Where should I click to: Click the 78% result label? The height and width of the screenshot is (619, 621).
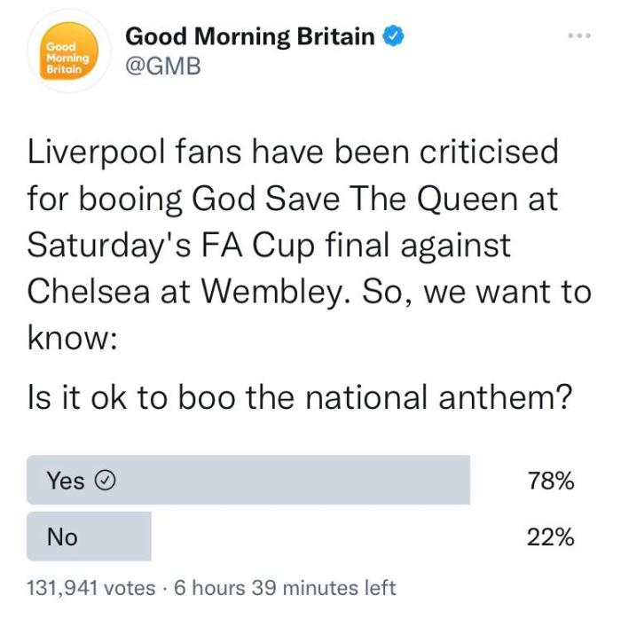click(550, 482)
